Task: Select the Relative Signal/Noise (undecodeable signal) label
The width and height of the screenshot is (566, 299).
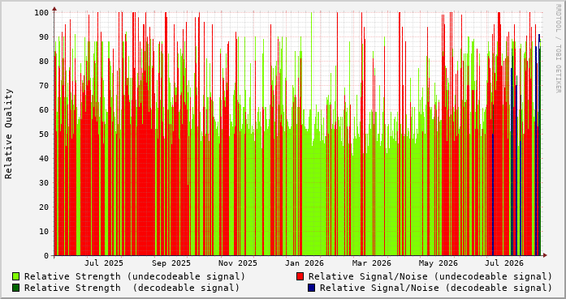Action: pos(430,276)
